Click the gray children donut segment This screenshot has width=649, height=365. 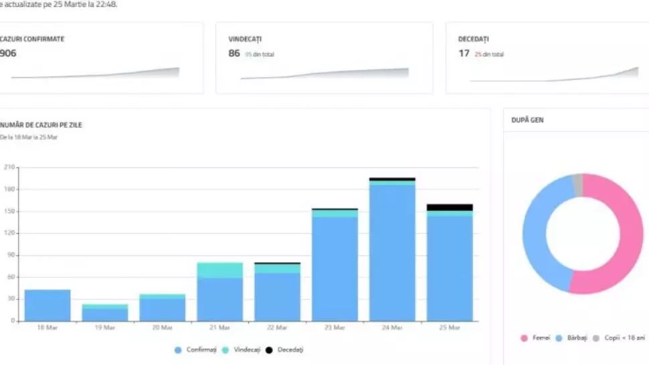pos(577,180)
